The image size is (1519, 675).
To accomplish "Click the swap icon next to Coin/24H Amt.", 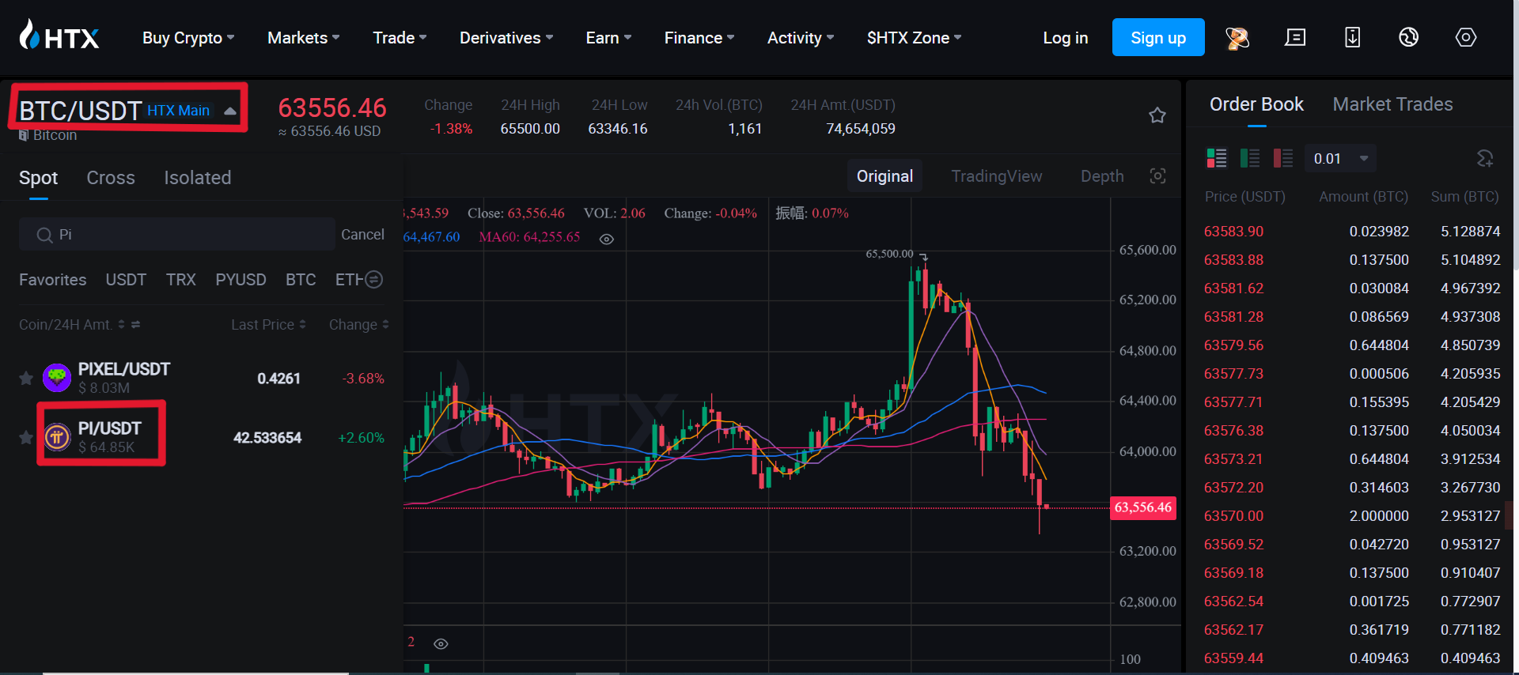I will click(x=135, y=325).
